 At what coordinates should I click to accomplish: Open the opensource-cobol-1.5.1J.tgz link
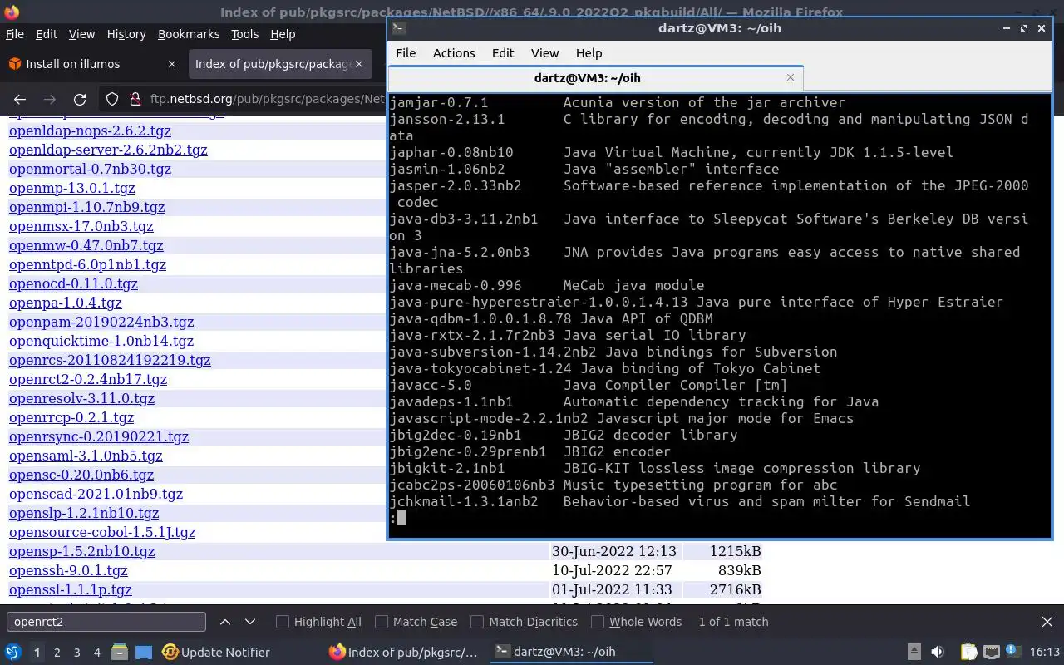[102, 532]
